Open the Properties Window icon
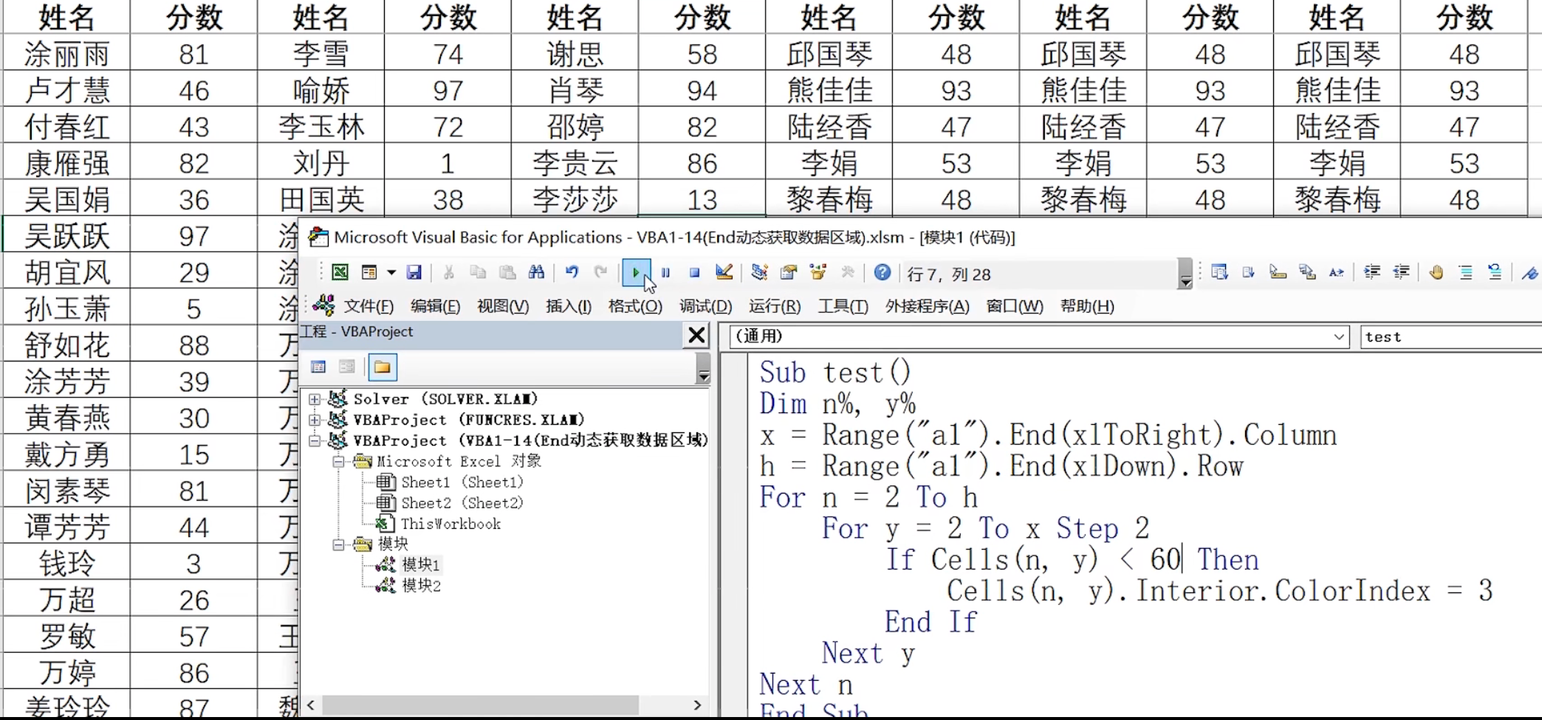This screenshot has width=1542, height=720. pyautogui.click(x=789, y=272)
